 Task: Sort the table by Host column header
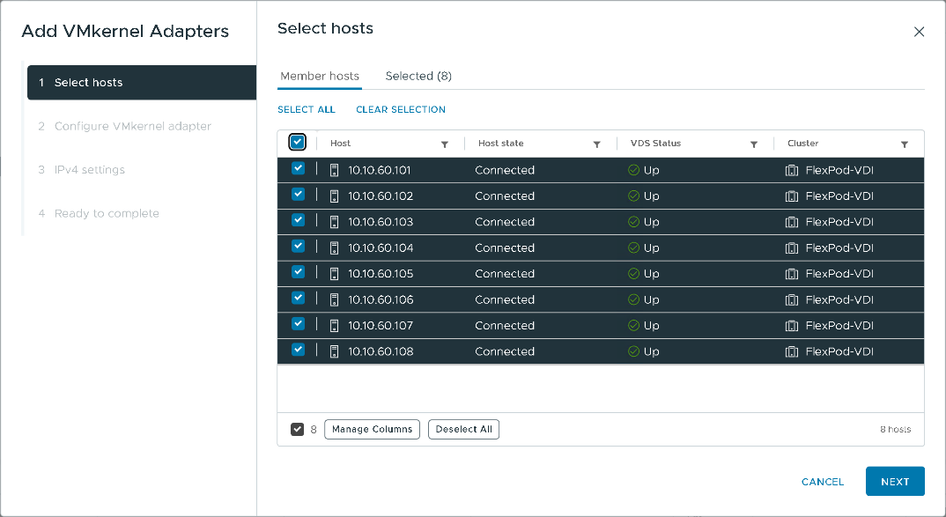pyautogui.click(x=340, y=144)
